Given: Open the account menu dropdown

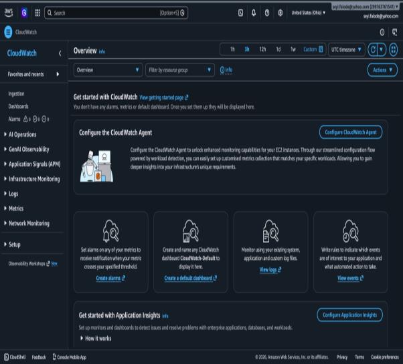Looking at the screenshot, I should click(365, 7).
